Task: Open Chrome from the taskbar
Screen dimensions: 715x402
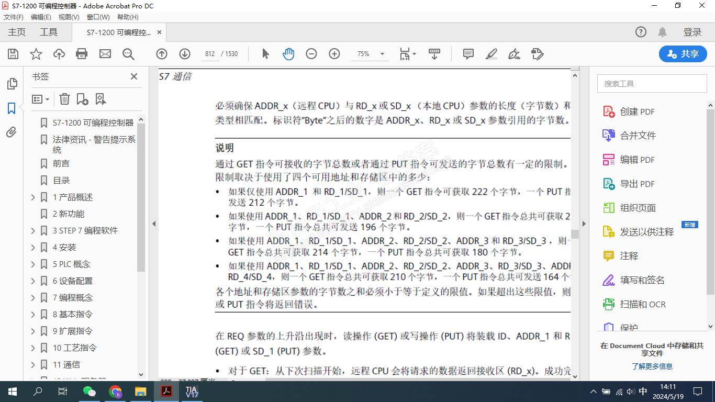Action: click(115, 392)
